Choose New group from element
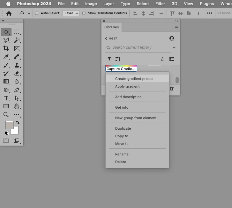Viewport: 232px width, 208px height. (137, 118)
